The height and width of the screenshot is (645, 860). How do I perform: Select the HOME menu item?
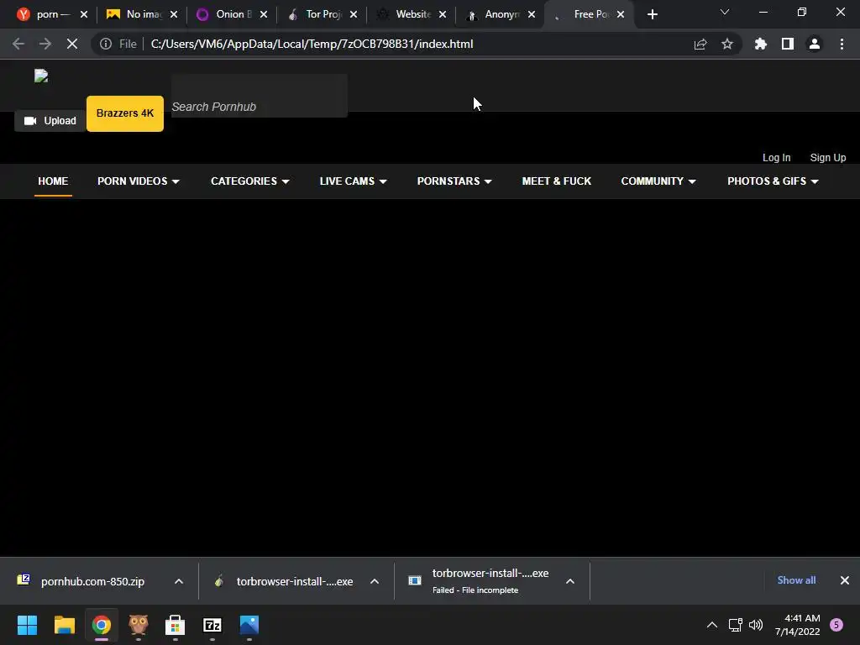point(53,181)
